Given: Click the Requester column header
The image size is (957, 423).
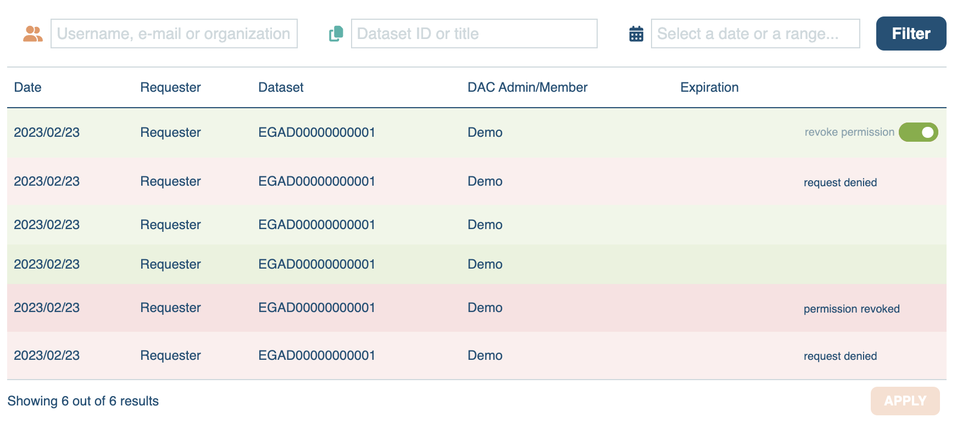Looking at the screenshot, I should [x=170, y=87].
